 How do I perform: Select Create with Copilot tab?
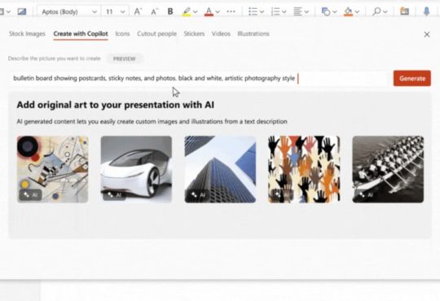[81, 34]
